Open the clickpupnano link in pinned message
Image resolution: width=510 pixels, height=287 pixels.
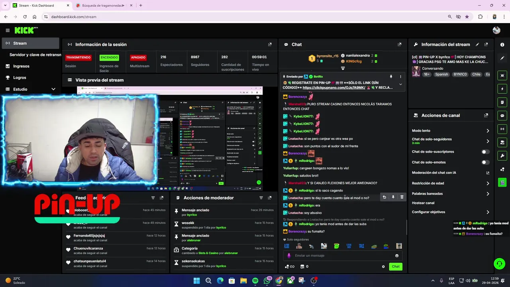click(x=334, y=87)
